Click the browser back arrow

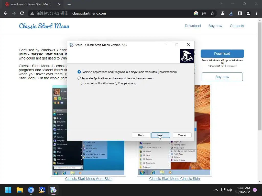pos(6,13)
